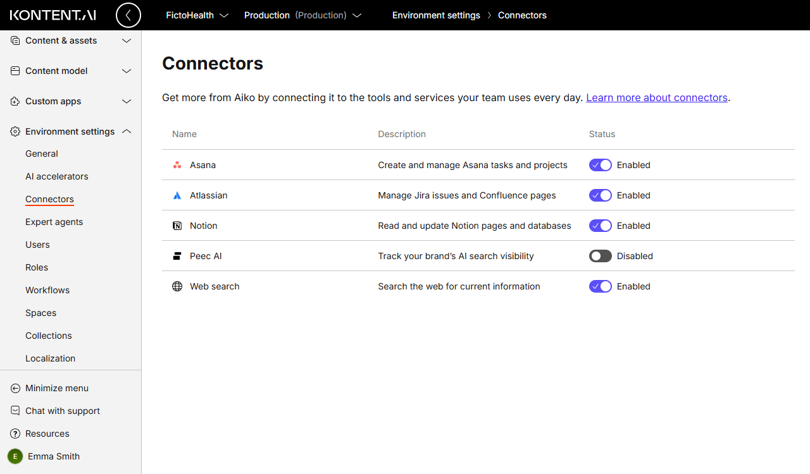Go to Users settings
The width and height of the screenshot is (810, 474).
(37, 245)
